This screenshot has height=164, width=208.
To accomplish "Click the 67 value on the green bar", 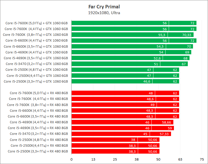I will click(184, 64).
